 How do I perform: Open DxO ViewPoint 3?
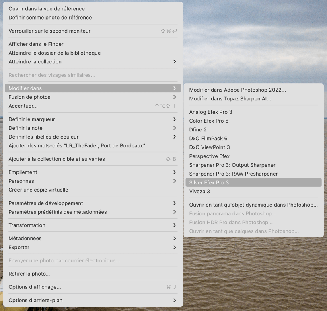tap(253, 147)
